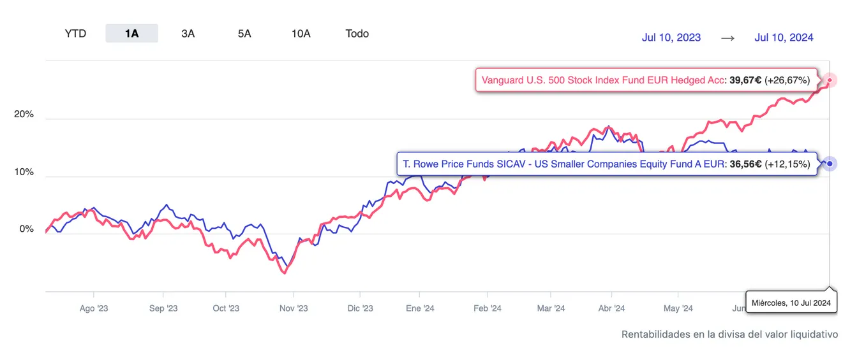Screen dimensions: 850x351
Task: Click the arrow between the two dates
Action: click(727, 38)
